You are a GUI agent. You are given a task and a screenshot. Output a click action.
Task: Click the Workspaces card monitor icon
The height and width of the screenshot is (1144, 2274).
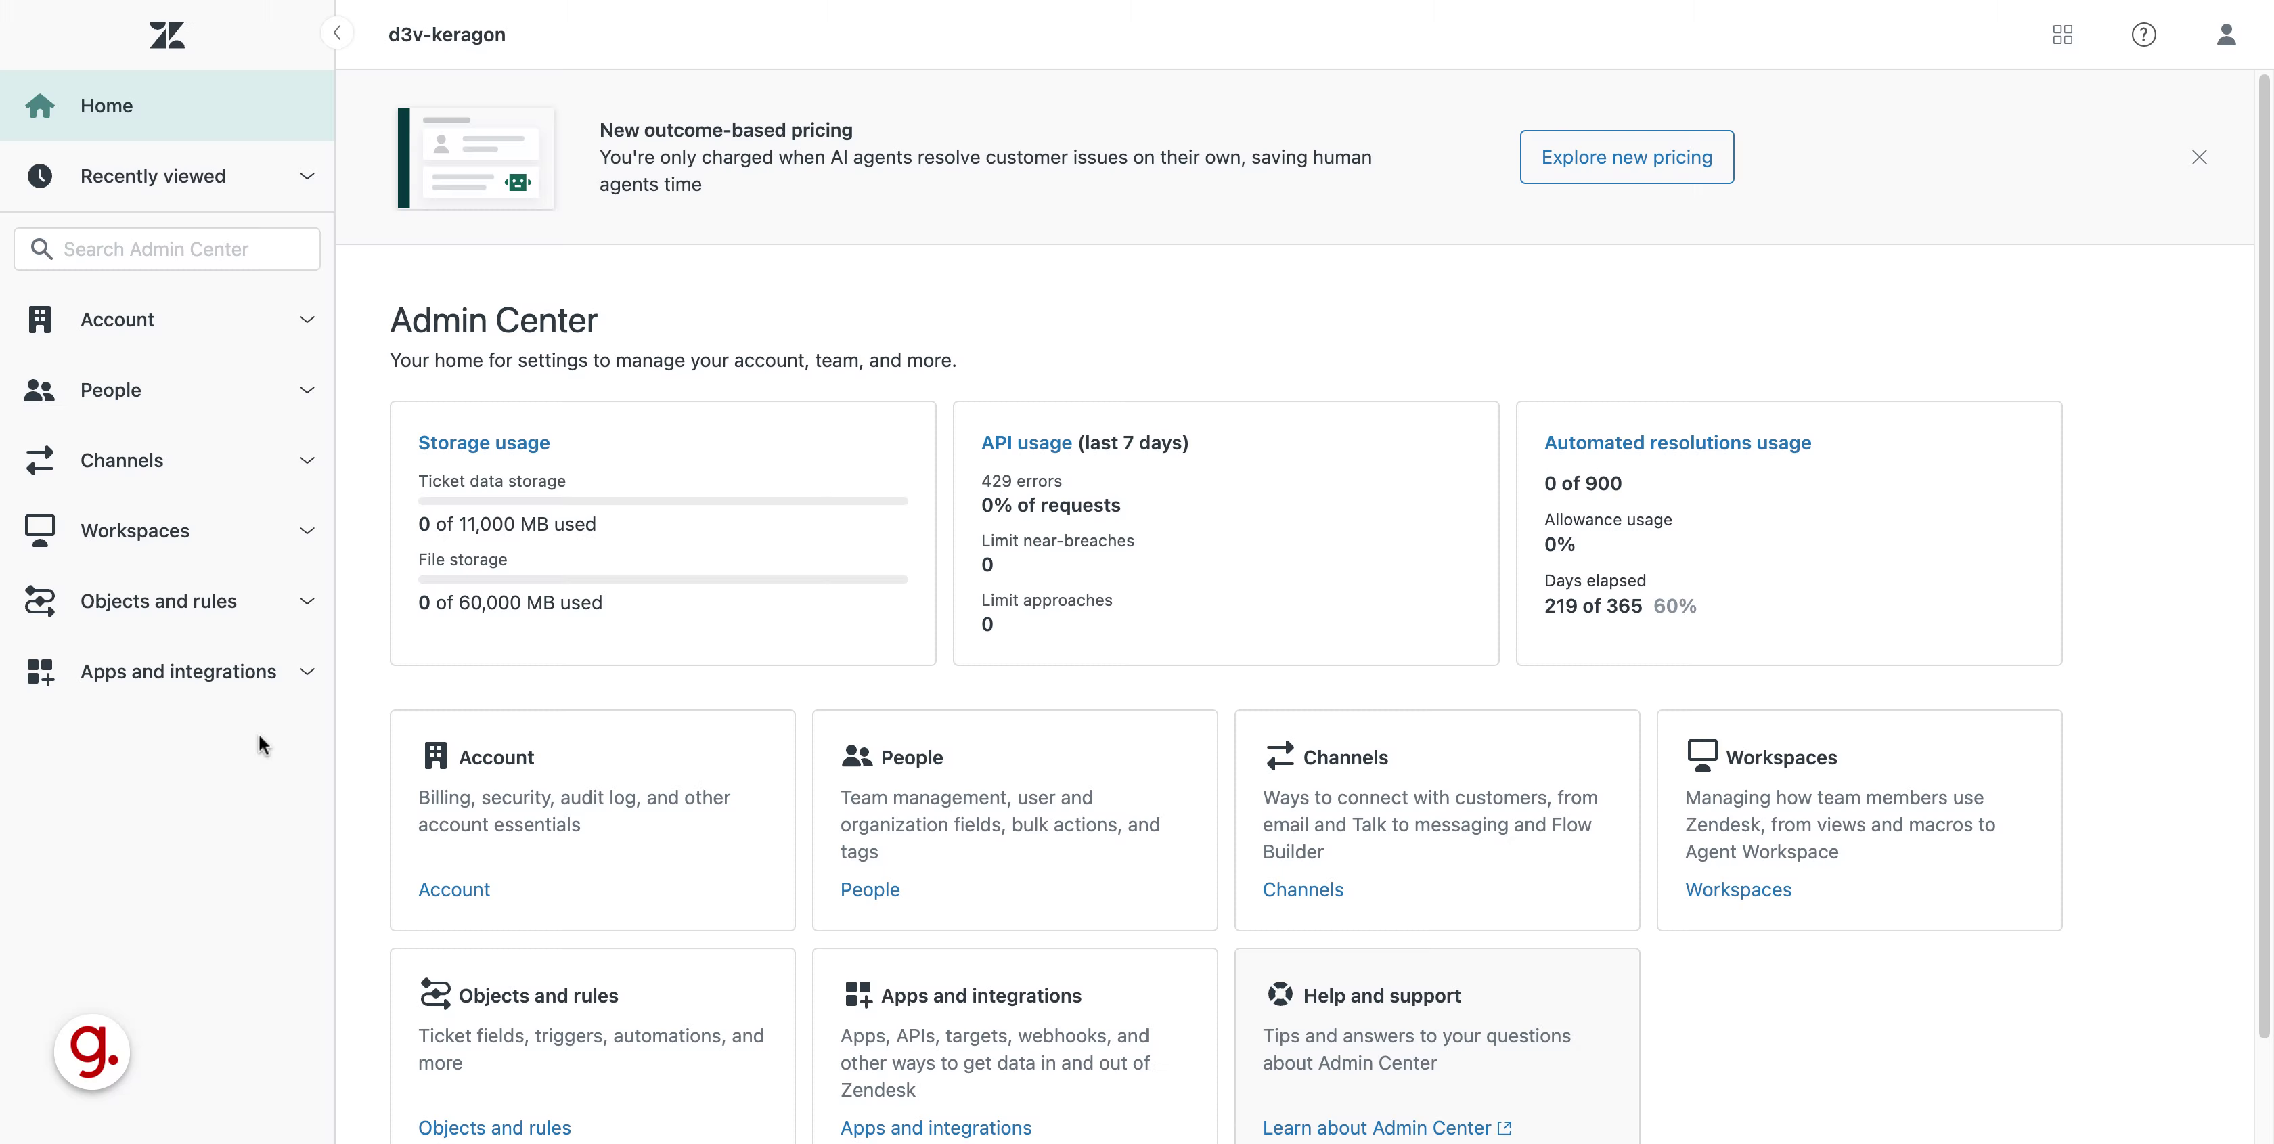coord(1702,755)
